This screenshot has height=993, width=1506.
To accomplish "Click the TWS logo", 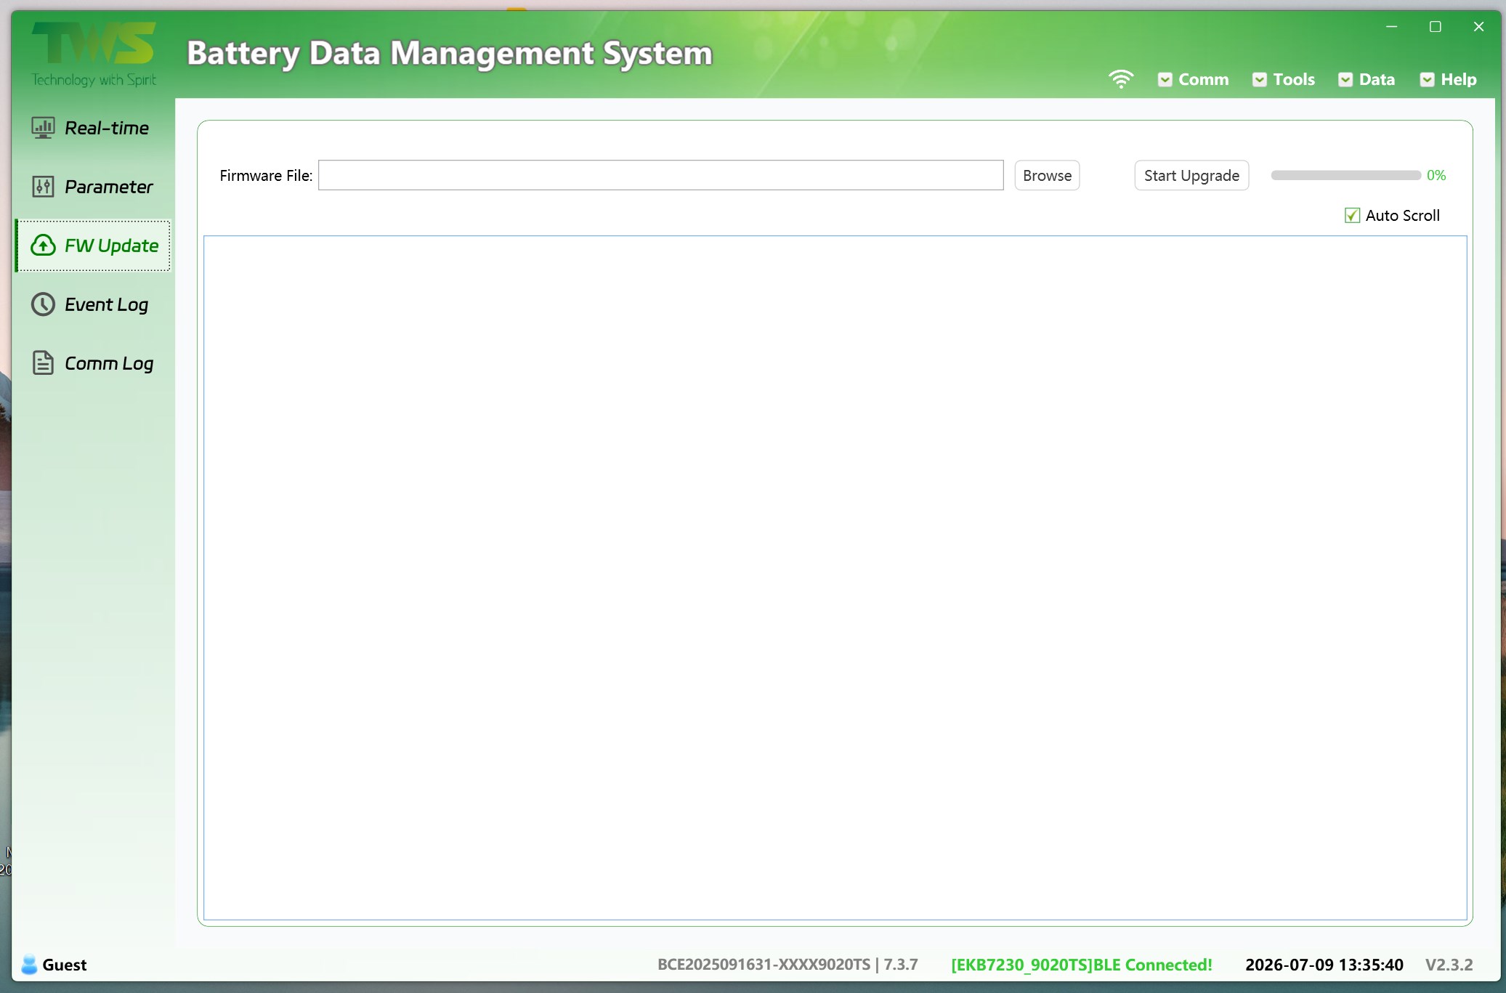I will [94, 54].
